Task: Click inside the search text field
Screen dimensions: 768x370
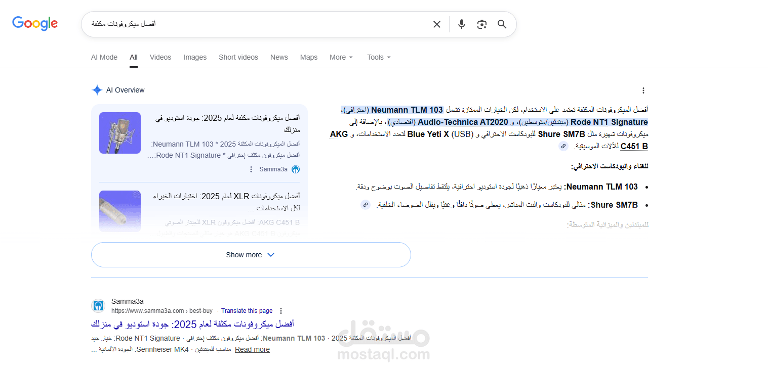Action: [257, 24]
